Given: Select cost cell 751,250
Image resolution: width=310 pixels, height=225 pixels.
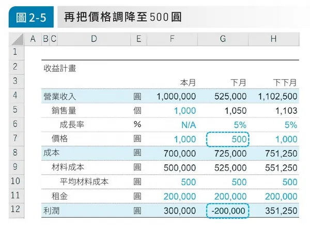Looking at the screenshot, I should coord(281,154).
